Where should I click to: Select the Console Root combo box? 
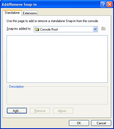click(x=66, y=29)
